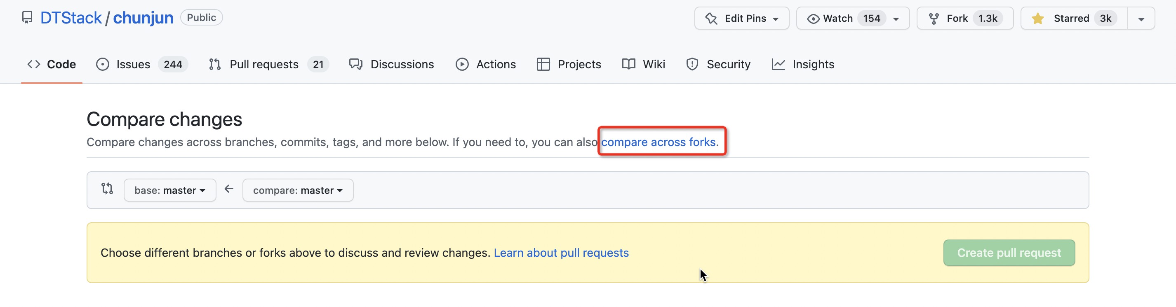Open the Pull requests tab
1176x307 pixels.
(264, 64)
